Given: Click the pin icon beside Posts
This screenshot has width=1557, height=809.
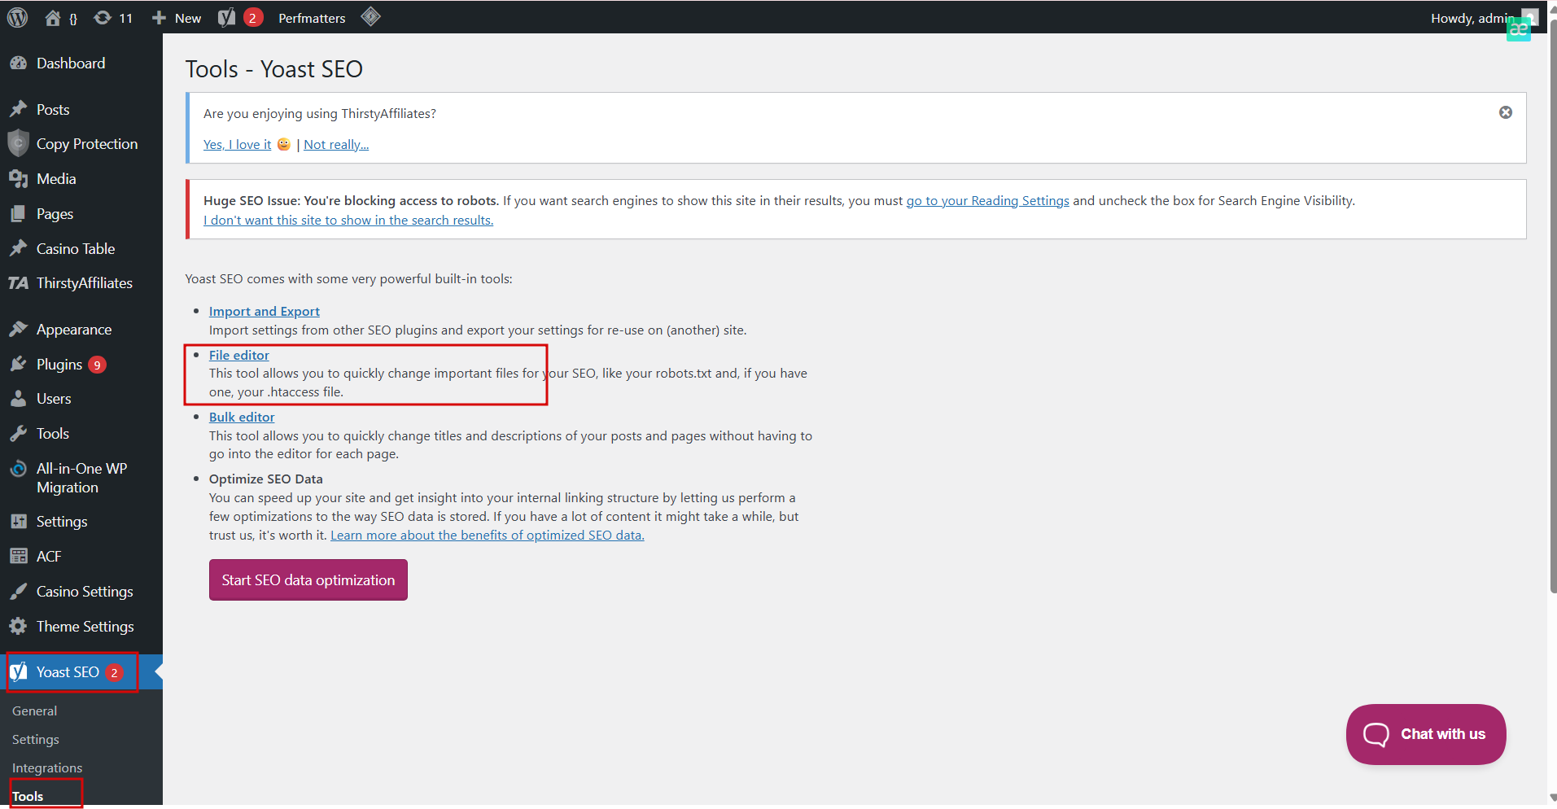Looking at the screenshot, I should (x=18, y=109).
